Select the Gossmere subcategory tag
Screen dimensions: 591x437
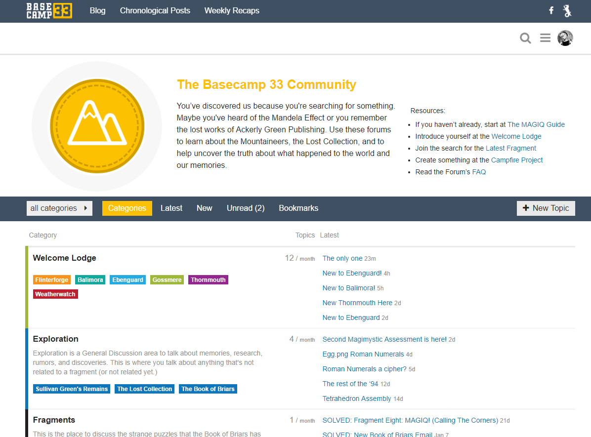click(167, 280)
